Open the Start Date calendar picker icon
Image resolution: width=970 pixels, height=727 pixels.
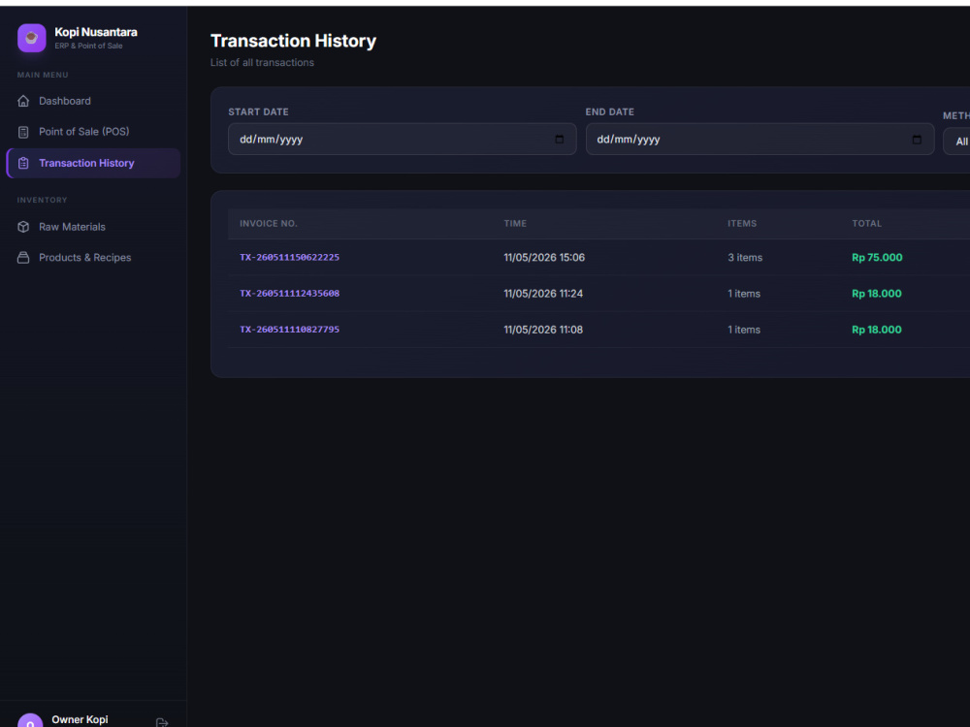tap(560, 139)
